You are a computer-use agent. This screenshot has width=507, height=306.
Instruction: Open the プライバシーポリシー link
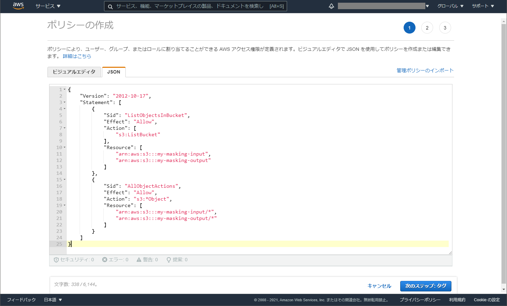(420, 300)
